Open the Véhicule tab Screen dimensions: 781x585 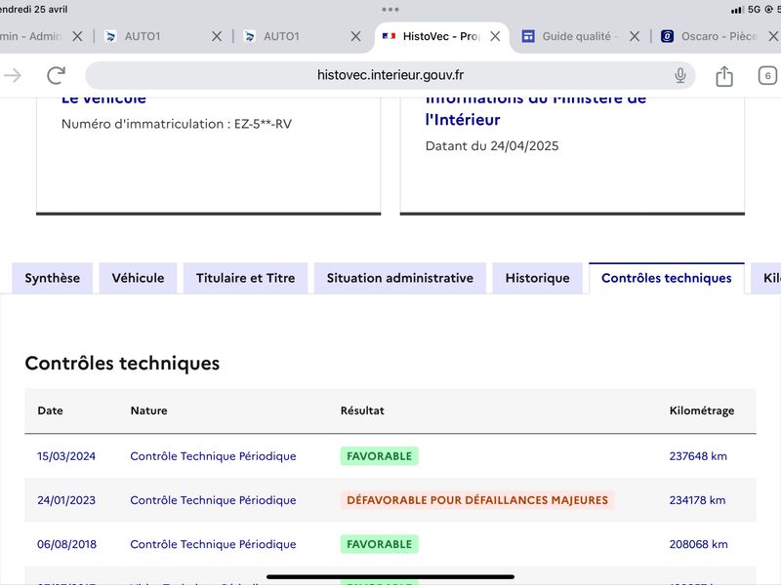[138, 278]
